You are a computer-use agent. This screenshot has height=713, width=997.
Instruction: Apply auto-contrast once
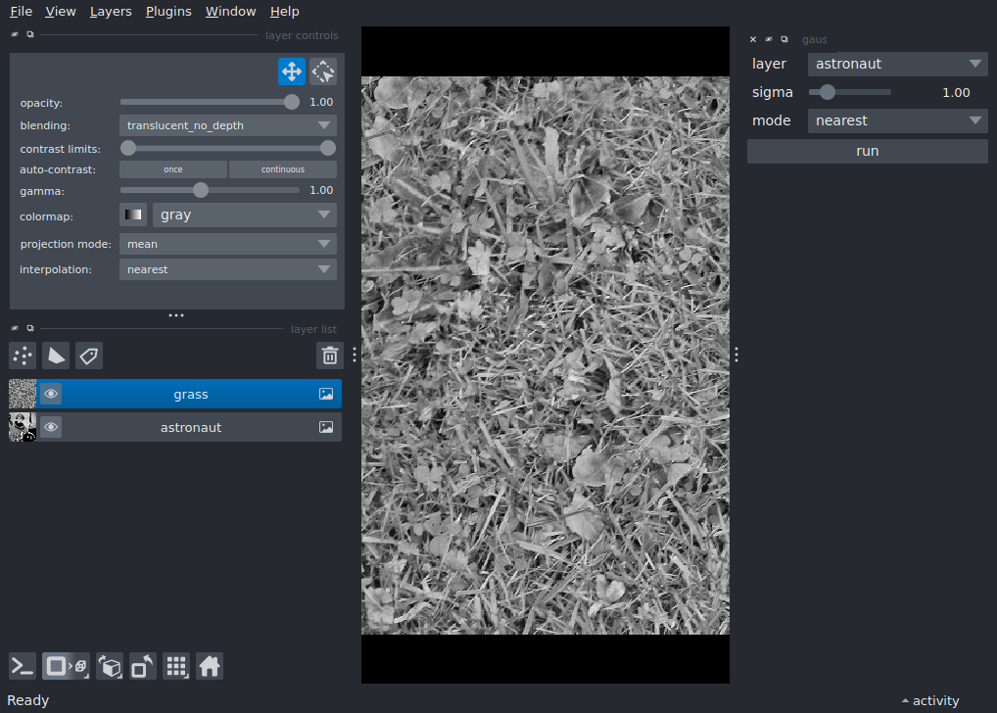pos(172,168)
